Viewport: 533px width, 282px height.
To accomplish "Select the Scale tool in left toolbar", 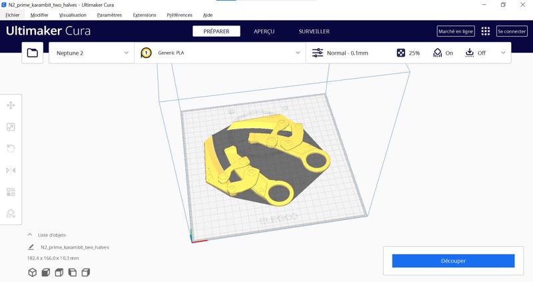I will tap(11, 127).
